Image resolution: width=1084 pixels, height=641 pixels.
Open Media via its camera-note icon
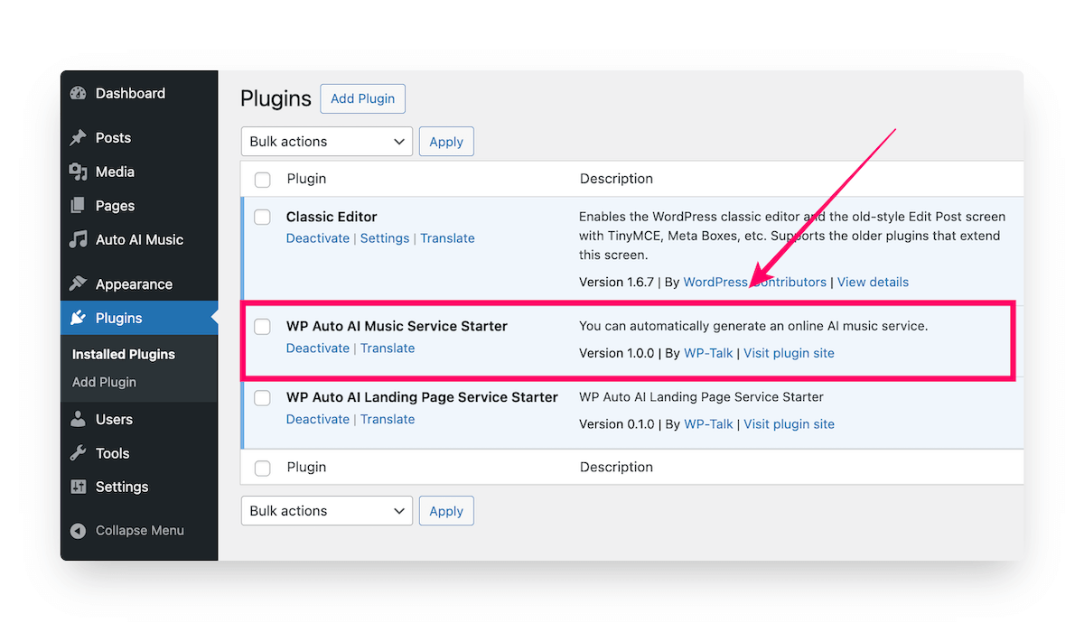click(79, 172)
